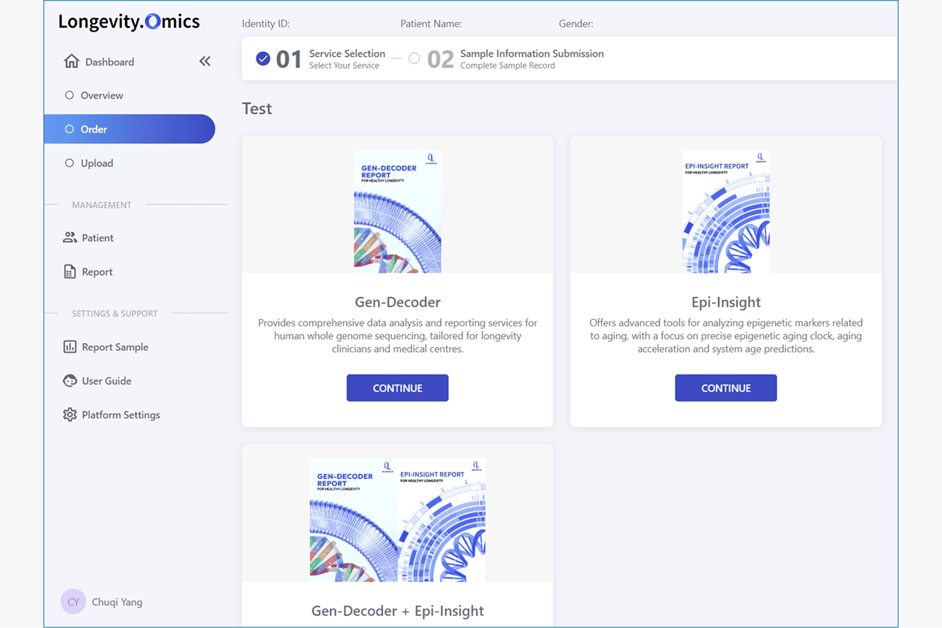The height and width of the screenshot is (628, 942).
Task: Click the Platform Settings gear icon
Action: point(70,415)
